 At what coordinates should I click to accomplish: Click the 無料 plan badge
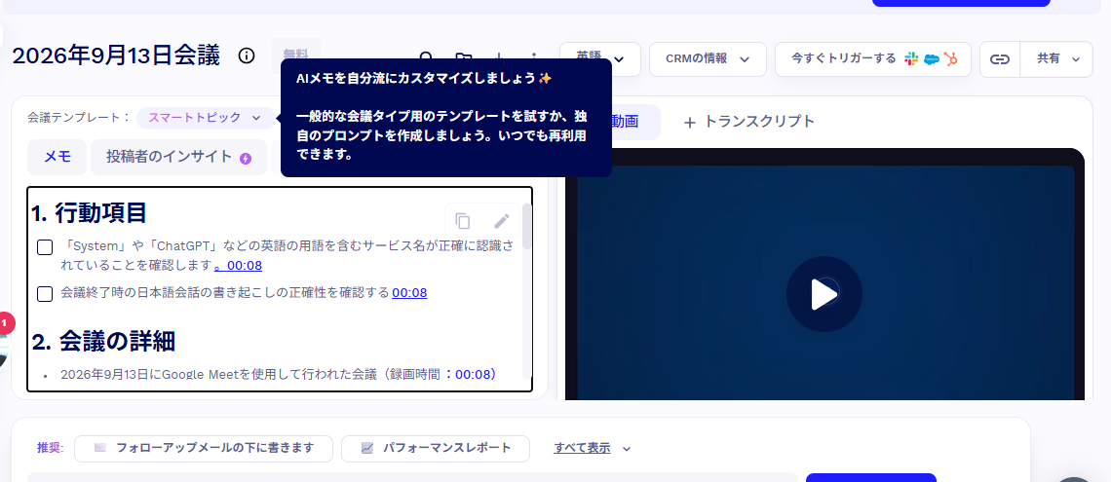coord(296,54)
